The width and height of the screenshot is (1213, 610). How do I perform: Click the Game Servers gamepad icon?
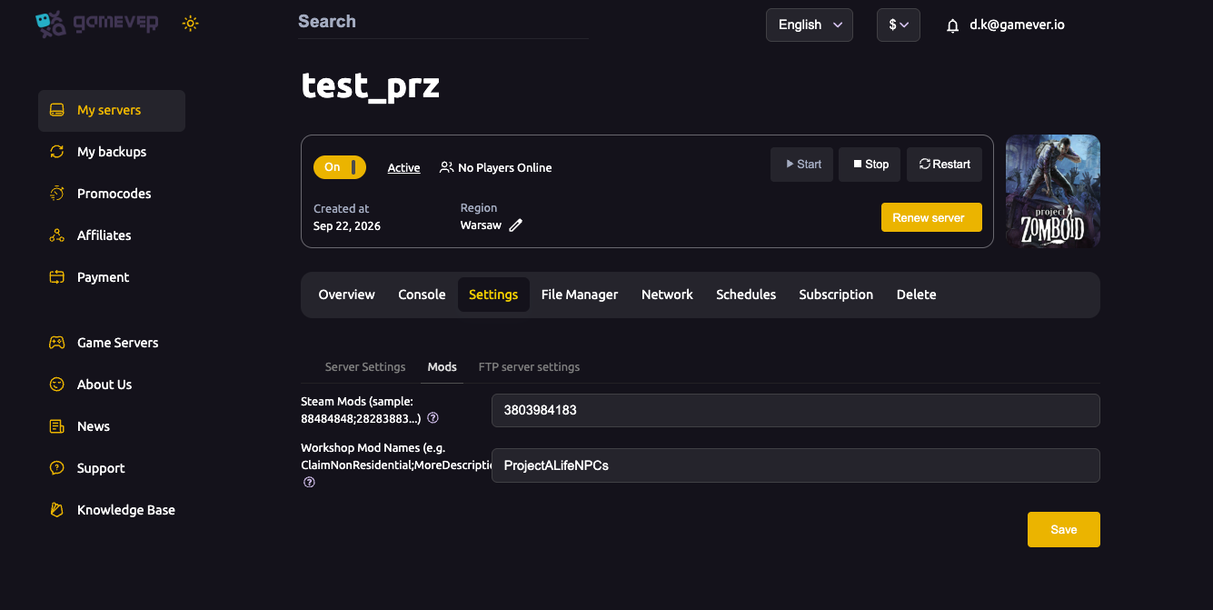(x=57, y=343)
